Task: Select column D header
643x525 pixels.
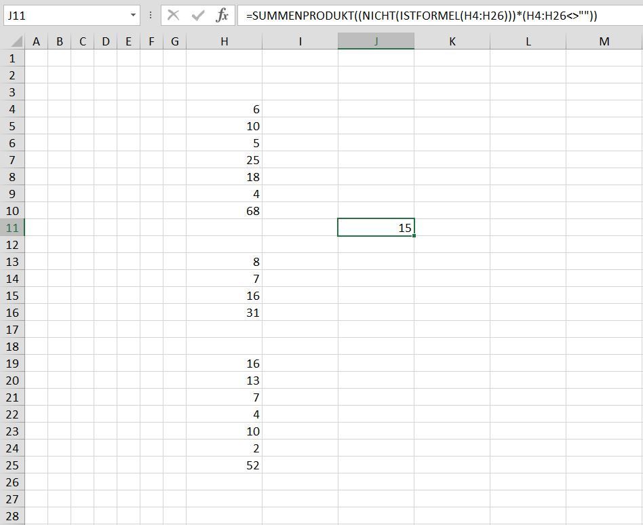Action: click(x=106, y=41)
